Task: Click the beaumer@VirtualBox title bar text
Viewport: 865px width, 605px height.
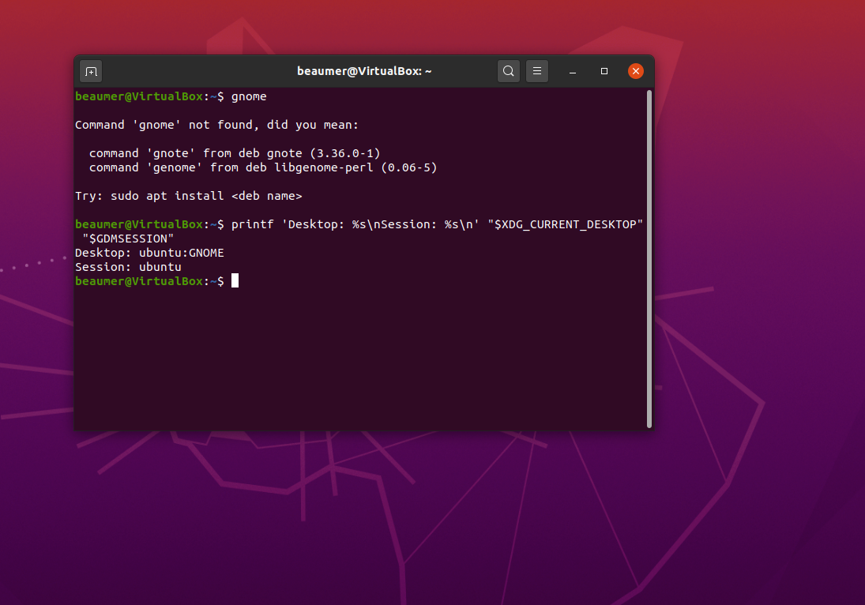Action: click(x=364, y=71)
